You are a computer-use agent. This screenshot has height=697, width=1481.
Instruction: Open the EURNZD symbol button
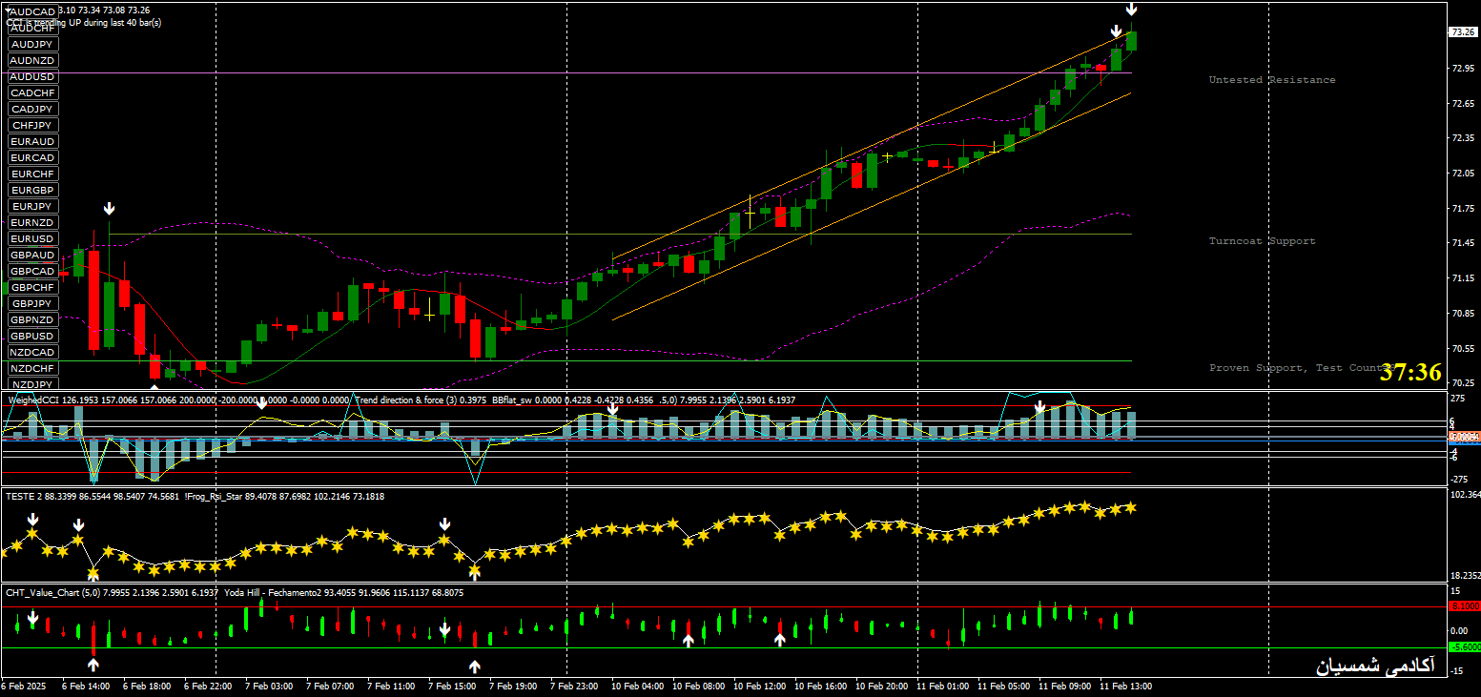tap(32, 222)
